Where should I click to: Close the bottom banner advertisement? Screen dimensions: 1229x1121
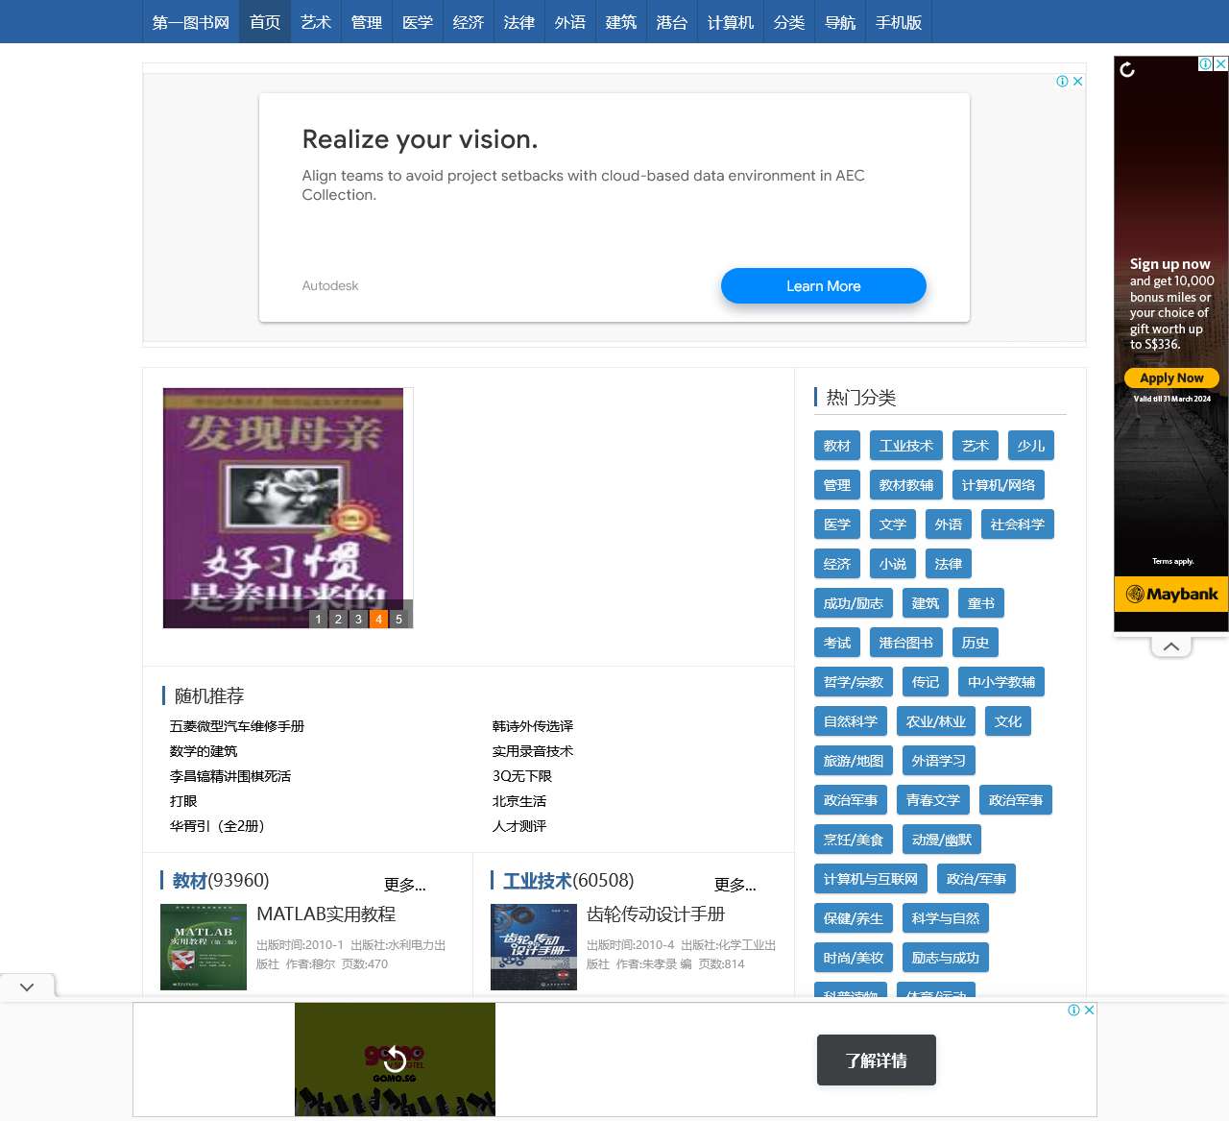coord(1088,1011)
